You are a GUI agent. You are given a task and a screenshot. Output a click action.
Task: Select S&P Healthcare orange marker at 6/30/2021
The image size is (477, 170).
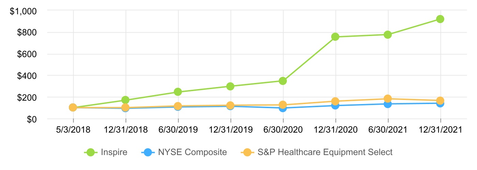[x=388, y=99]
